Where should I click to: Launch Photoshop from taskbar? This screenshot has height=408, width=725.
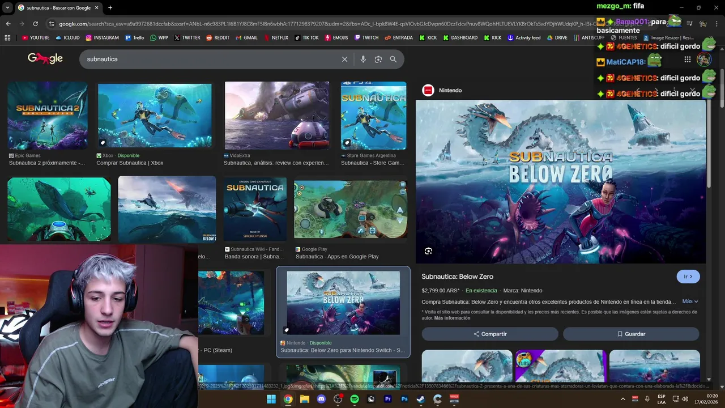click(404, 399)
